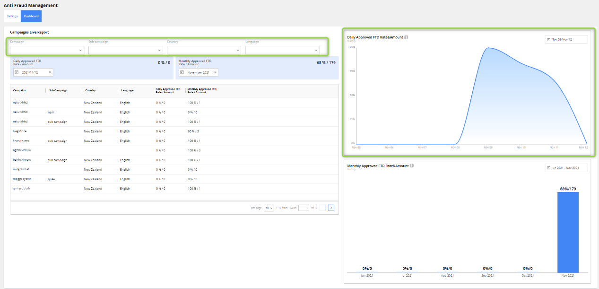Select the Nov 2021 bar in the monthly chart

(567, 232)
